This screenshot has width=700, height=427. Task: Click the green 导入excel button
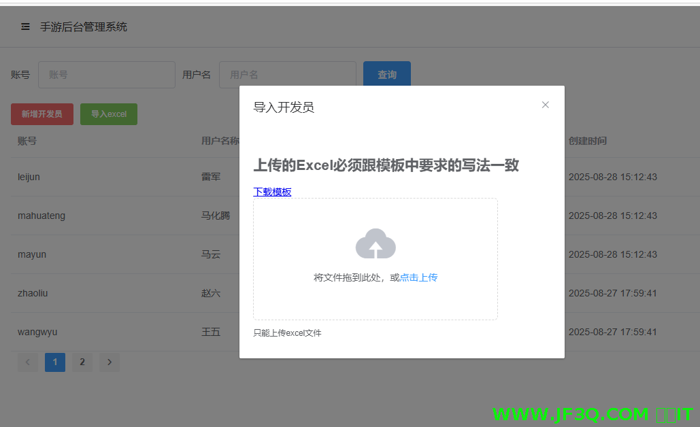[x=108, y=114]
